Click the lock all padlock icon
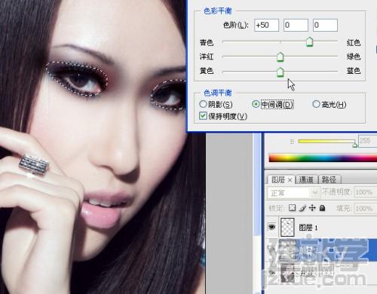Viewport: 377px width, 294px height. coord(322,208)
